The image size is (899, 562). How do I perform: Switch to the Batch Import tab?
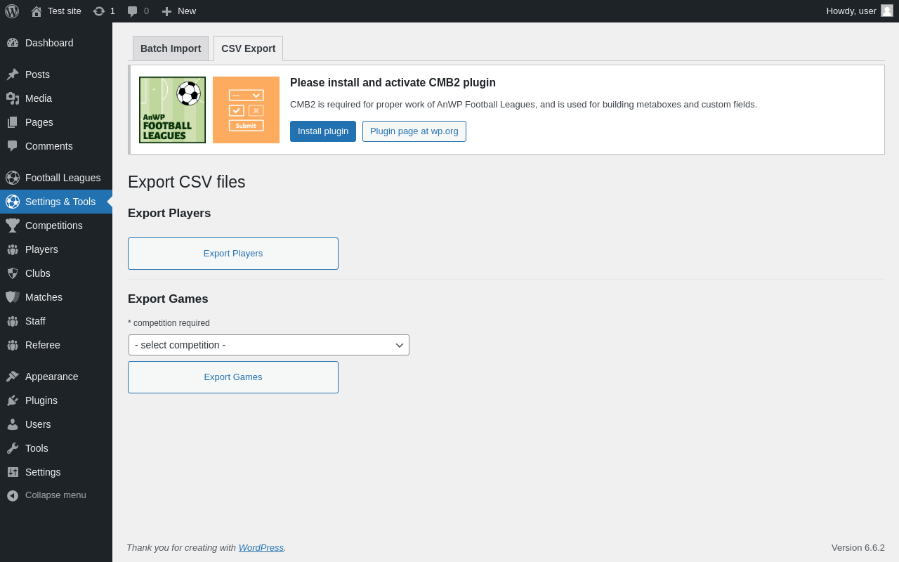(x=171, y=48)
